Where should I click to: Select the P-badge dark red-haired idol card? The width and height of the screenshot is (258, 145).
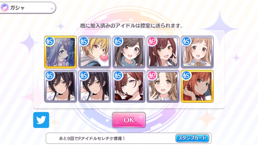click(x=163, y=52)
